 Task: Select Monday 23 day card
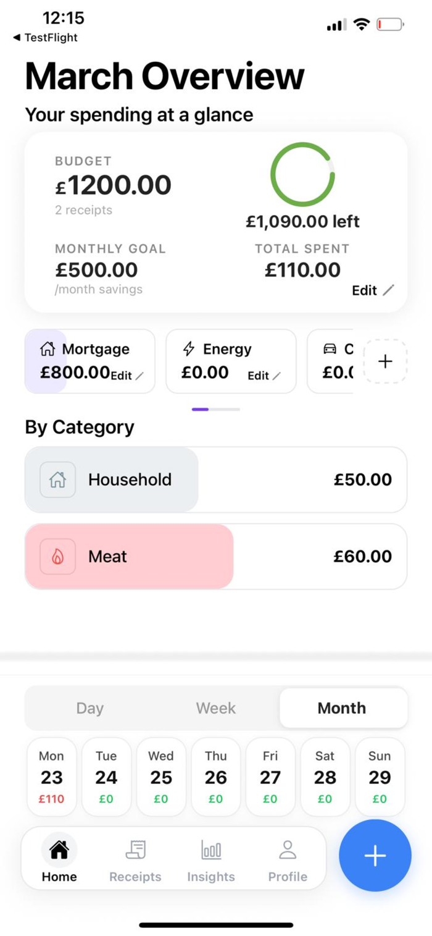tap(51, 777)
